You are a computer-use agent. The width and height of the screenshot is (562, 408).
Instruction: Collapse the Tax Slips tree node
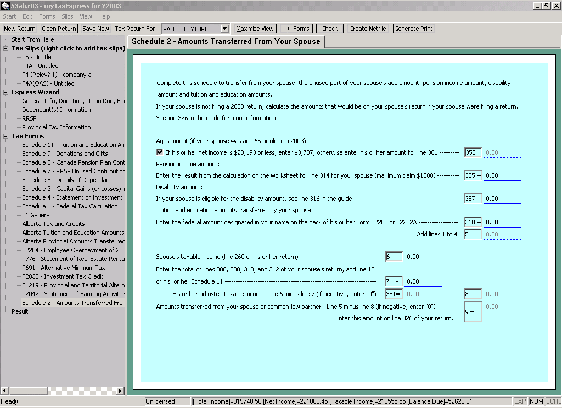point(5,48)
